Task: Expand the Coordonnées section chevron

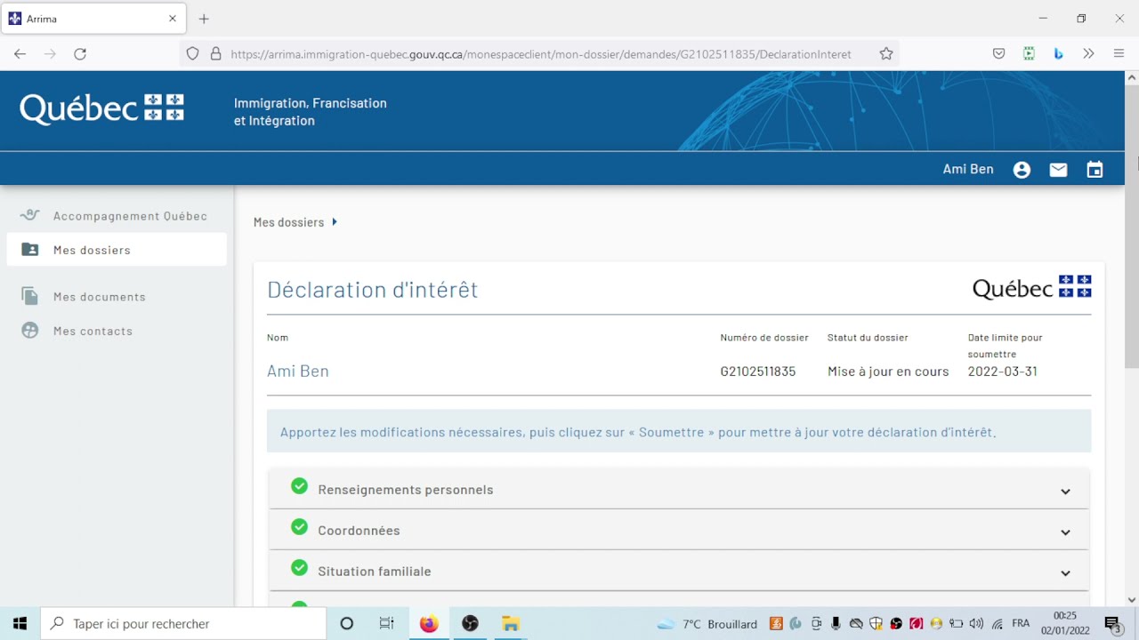Action: coord(1065,532)
